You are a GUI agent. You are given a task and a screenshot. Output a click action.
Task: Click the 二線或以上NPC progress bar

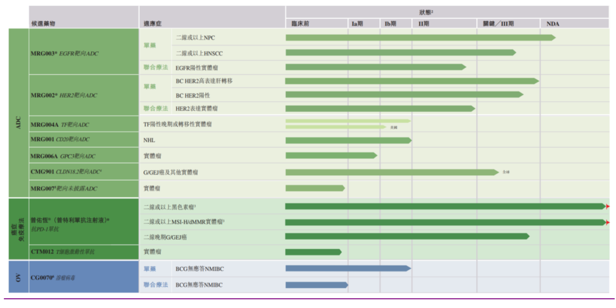(420, 38)
